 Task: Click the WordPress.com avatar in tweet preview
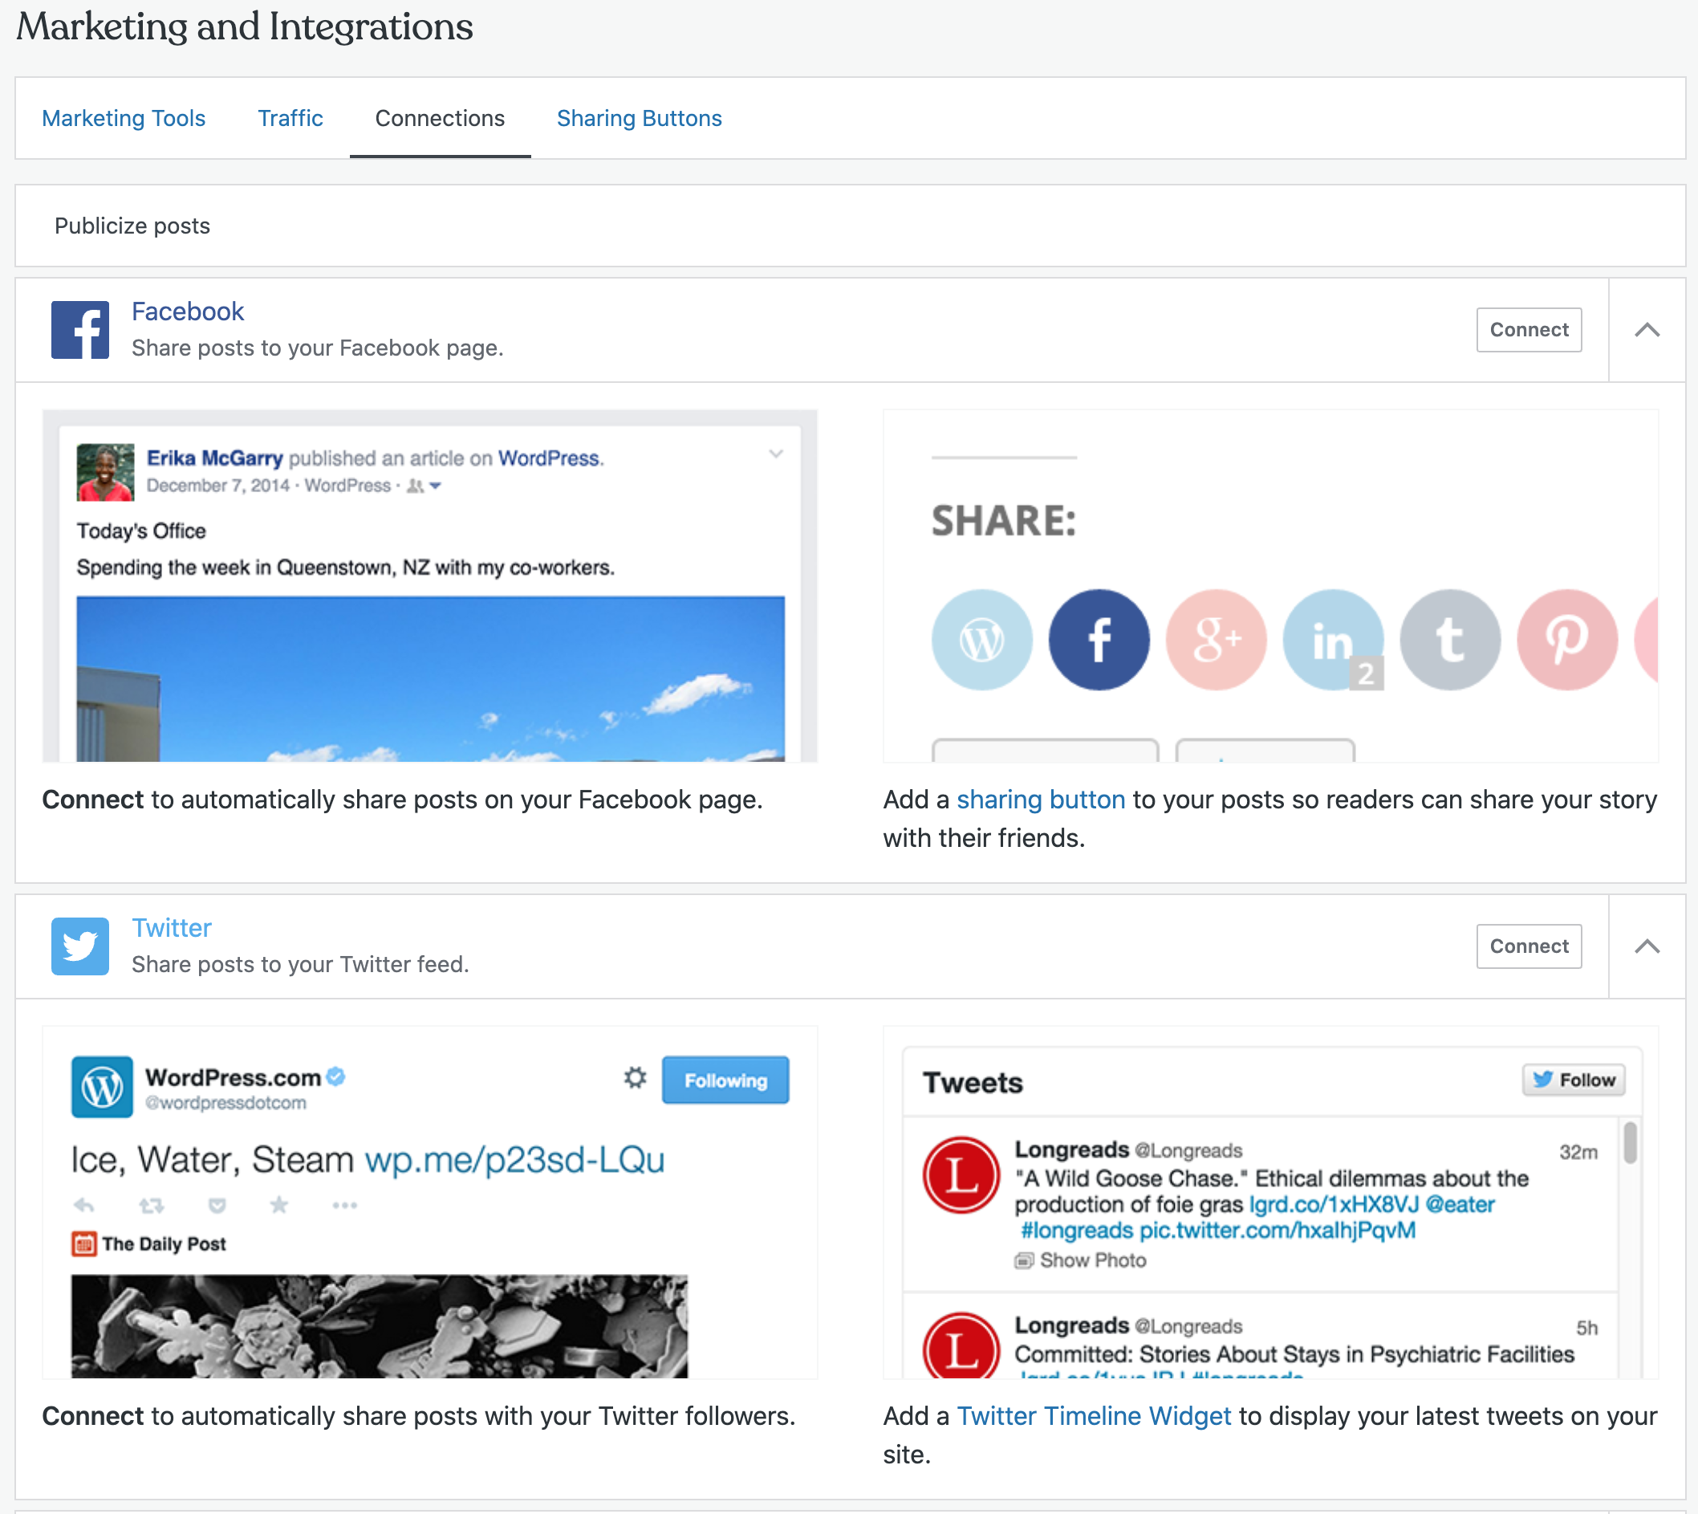click(x=102, y=1087)
